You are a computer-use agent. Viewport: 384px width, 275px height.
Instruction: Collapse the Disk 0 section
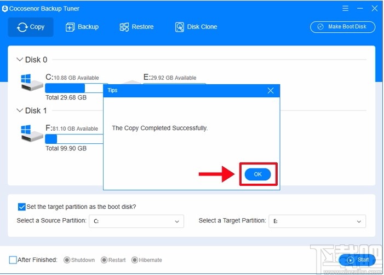pyautogui.click(x=20, y=60)
